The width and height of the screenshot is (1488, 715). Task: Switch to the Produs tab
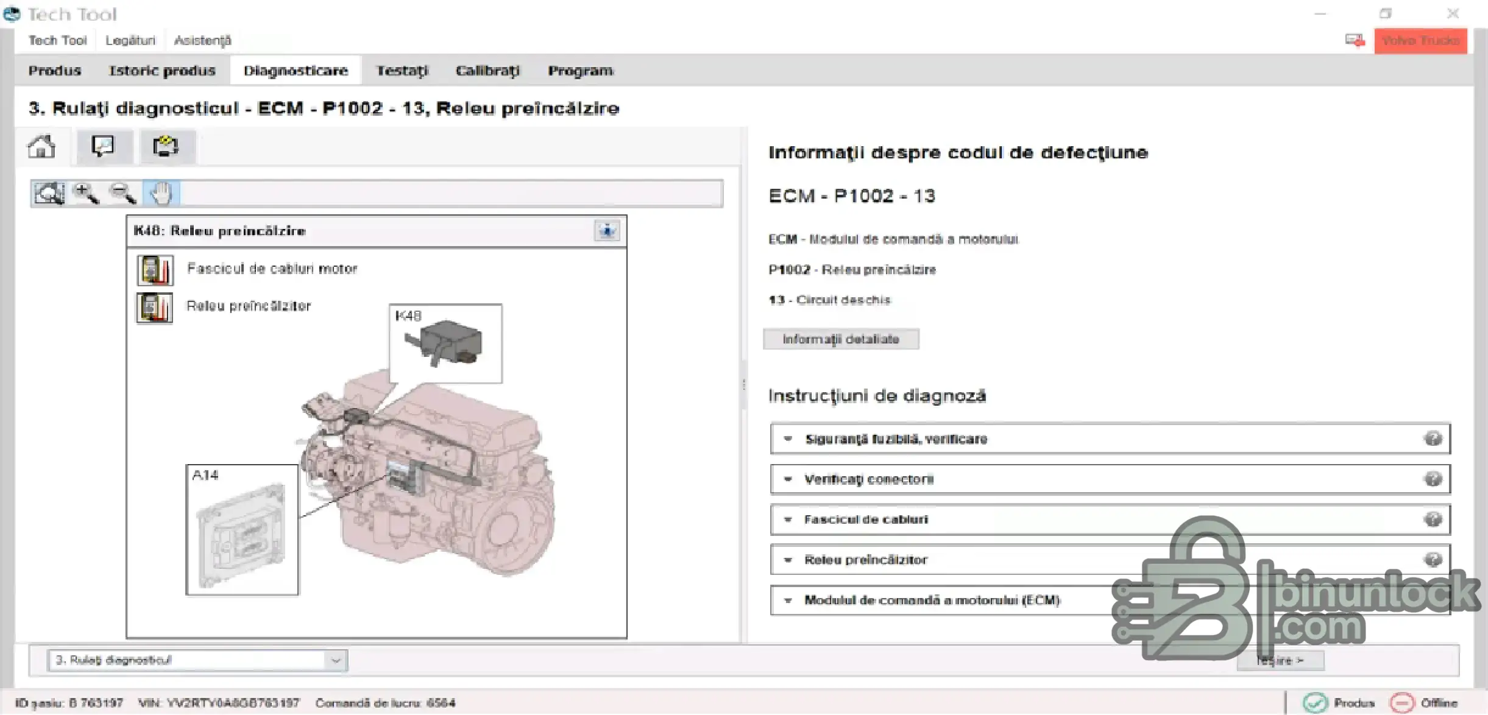click(x=55, y=71)
